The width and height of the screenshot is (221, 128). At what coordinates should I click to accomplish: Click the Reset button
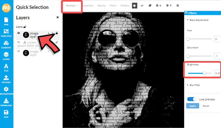point(206,106)
